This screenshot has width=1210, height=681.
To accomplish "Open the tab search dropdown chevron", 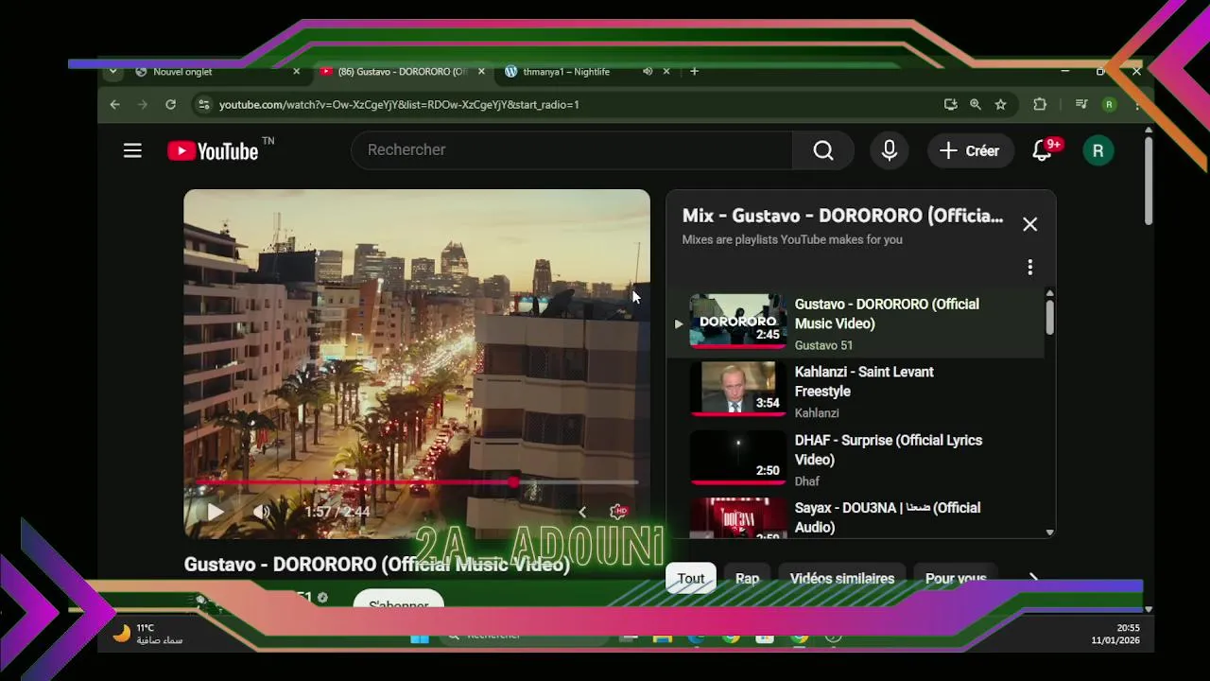I will click(x=112, y=71).
